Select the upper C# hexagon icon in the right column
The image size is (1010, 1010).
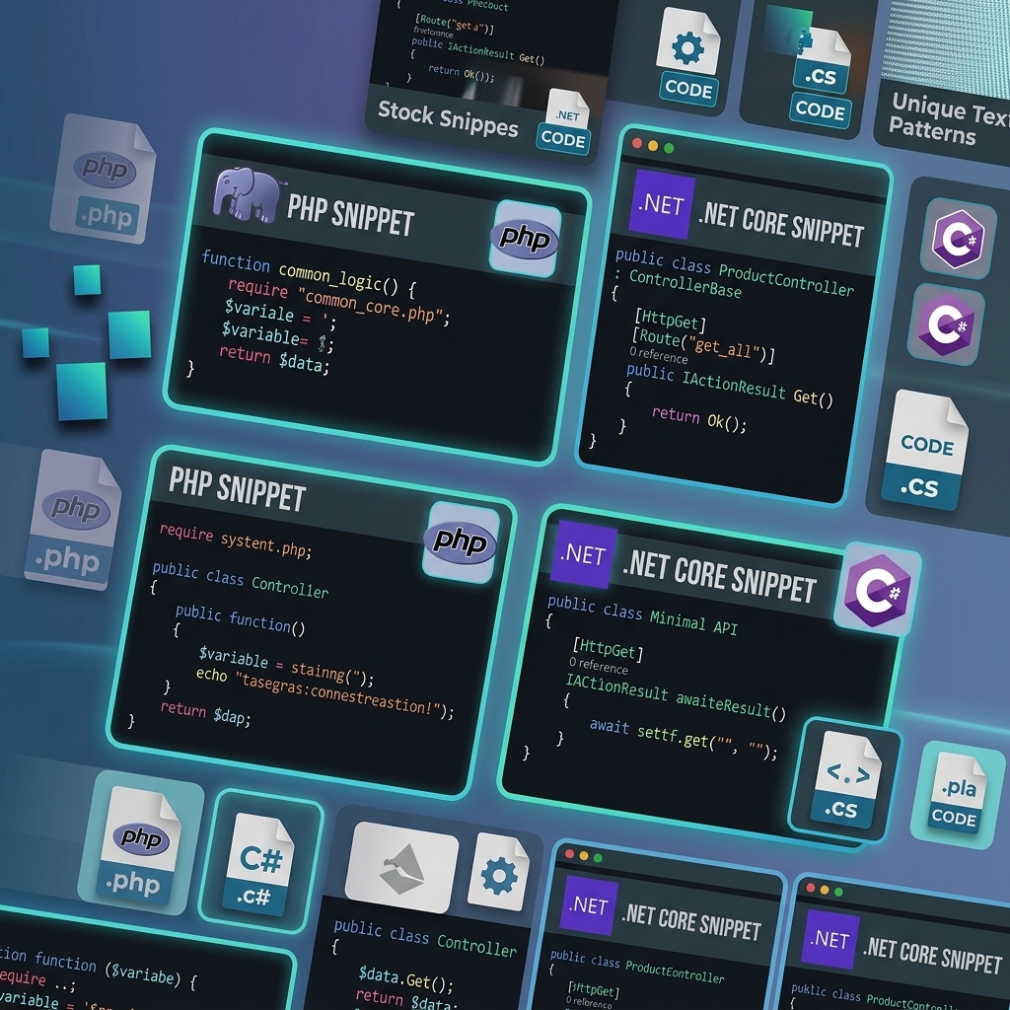coord(959,239)
